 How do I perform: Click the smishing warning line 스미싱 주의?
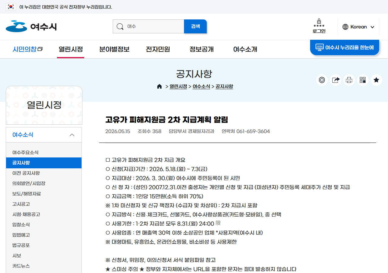[201, 269]
